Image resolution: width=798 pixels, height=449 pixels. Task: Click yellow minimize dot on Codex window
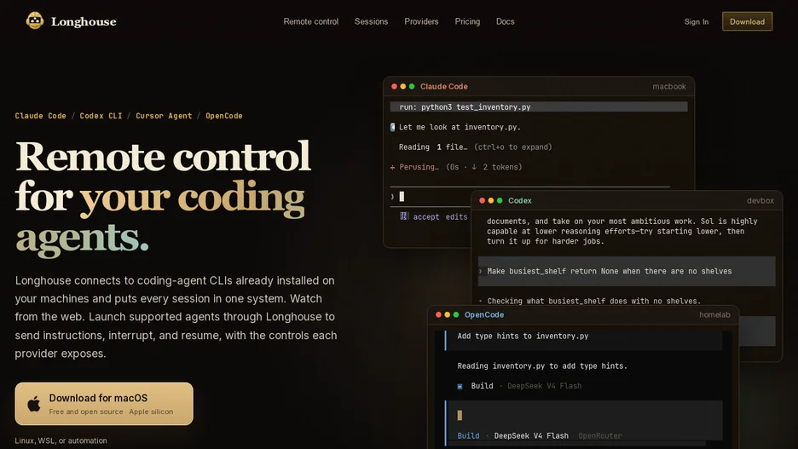[x=490, y=200]
